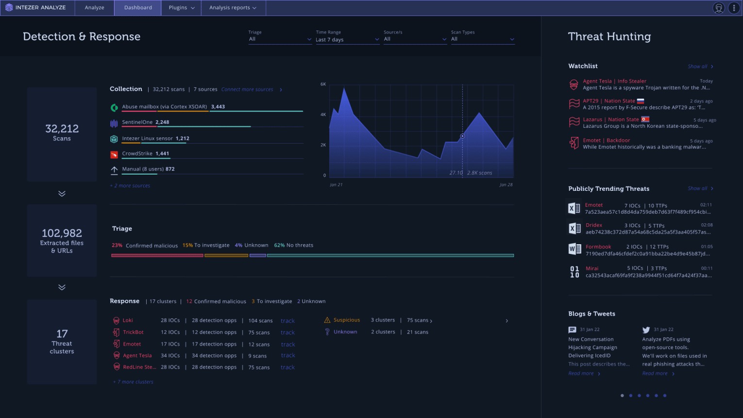Click the RedLine Stealer cluster icon
The image size is (743, 418).
click(x=116, y=367)
